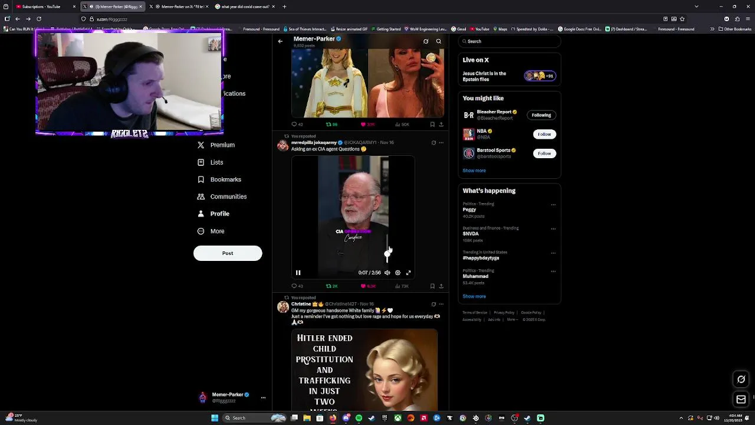The height and width of the screenshot is (425, 755).
Task: Open the browser tab list dropdown
Action: 697,6
